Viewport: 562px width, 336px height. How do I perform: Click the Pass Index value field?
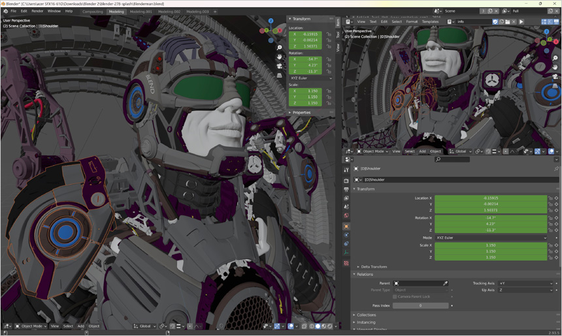420,305
